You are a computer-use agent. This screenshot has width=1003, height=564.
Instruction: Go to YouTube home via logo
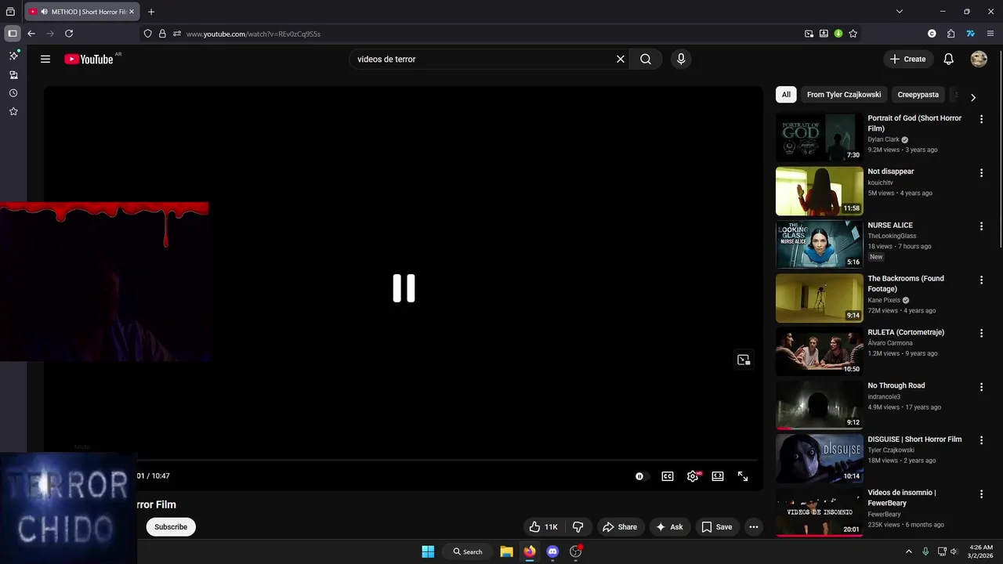(x=89, y=60)
